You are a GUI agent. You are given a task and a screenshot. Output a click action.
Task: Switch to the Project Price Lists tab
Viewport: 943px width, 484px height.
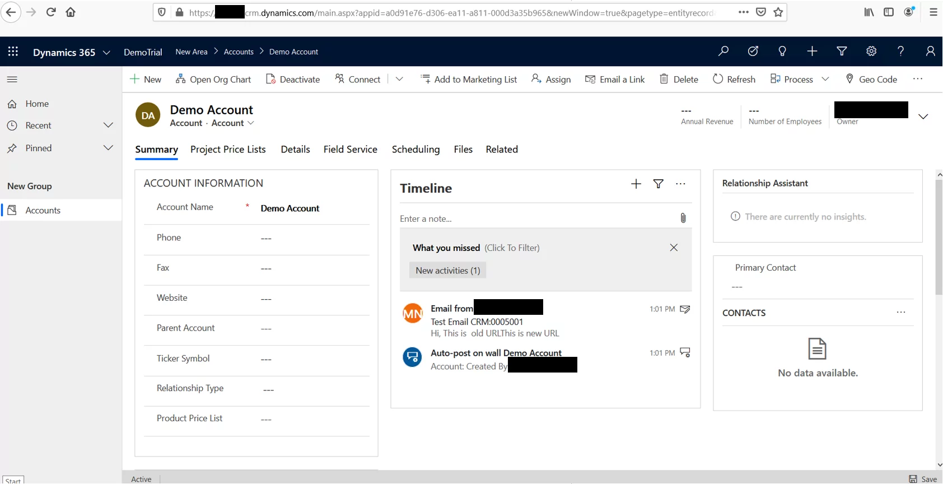228,150
